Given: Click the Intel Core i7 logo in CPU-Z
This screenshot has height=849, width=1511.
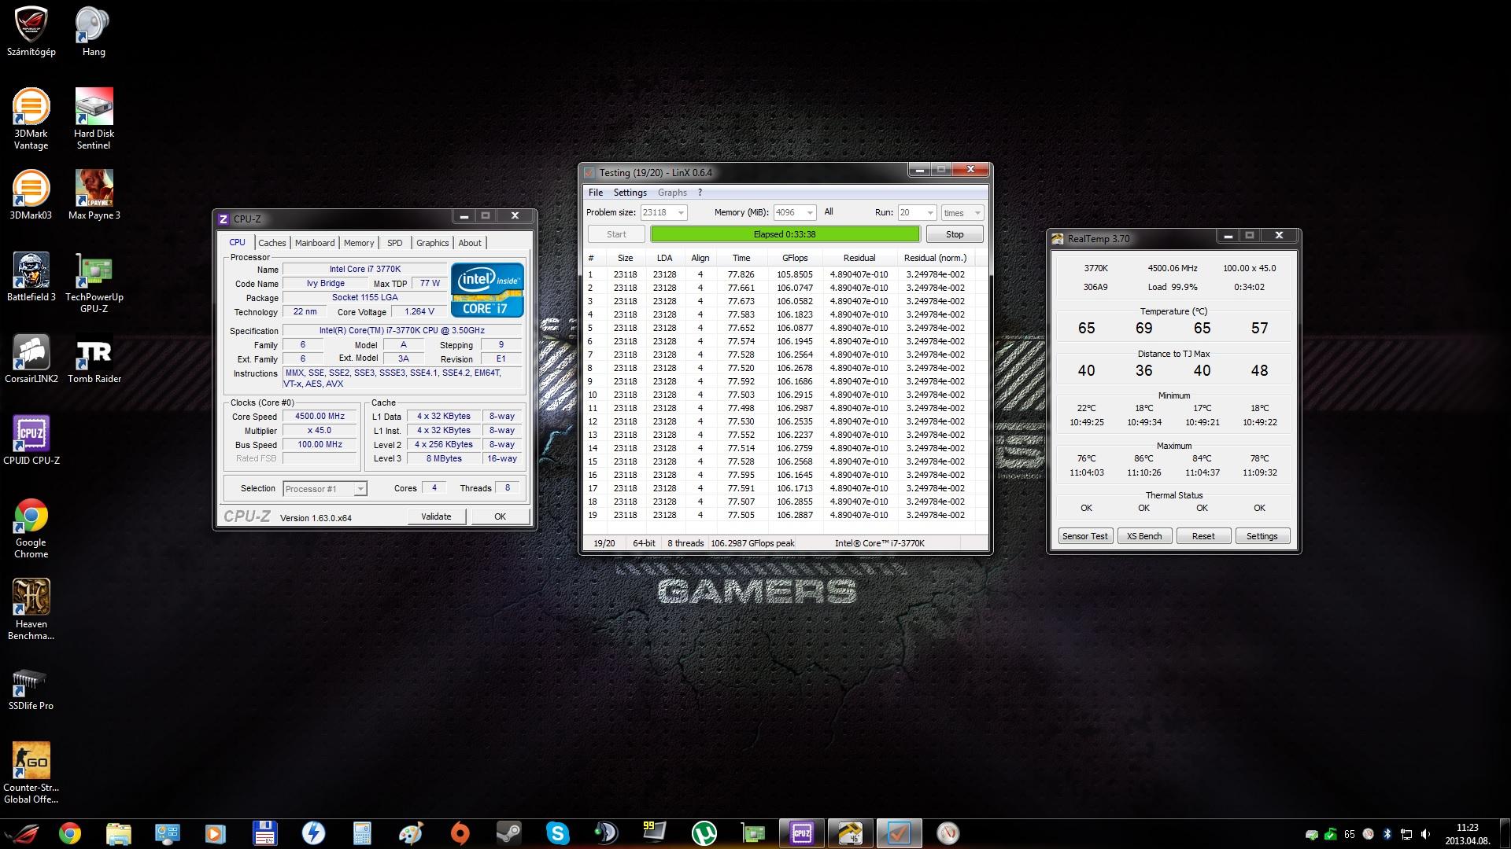Looking at the screenshot, I should [x=487, y=290].
